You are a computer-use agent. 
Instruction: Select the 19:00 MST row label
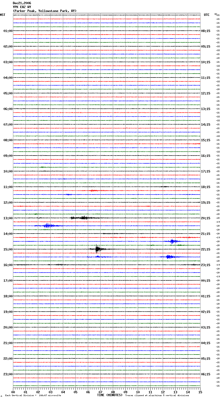(x=8, y=312)
